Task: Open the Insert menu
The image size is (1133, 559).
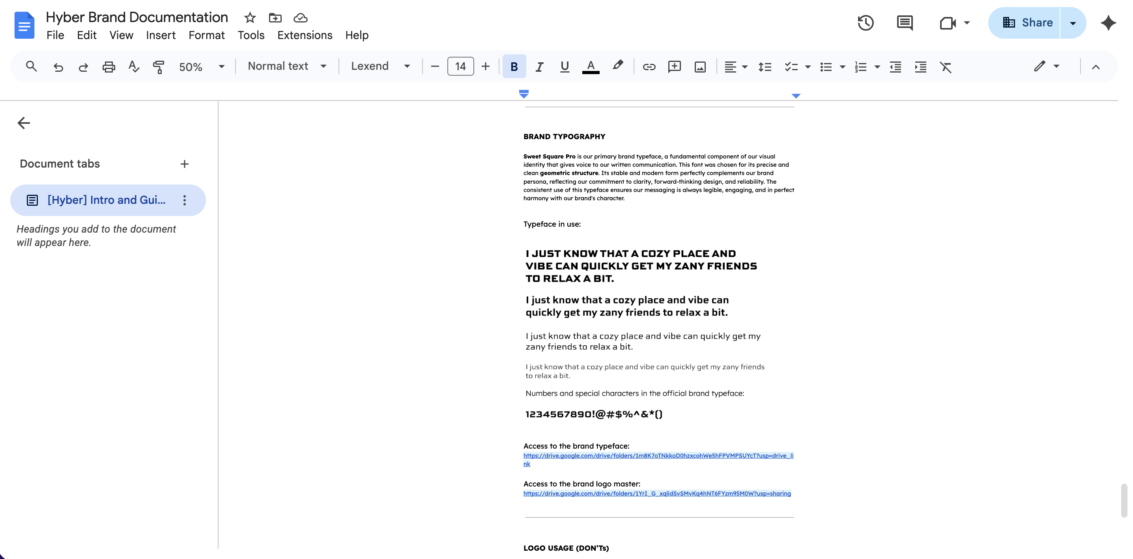Action: pyautogui.click(x=161, y=35)
